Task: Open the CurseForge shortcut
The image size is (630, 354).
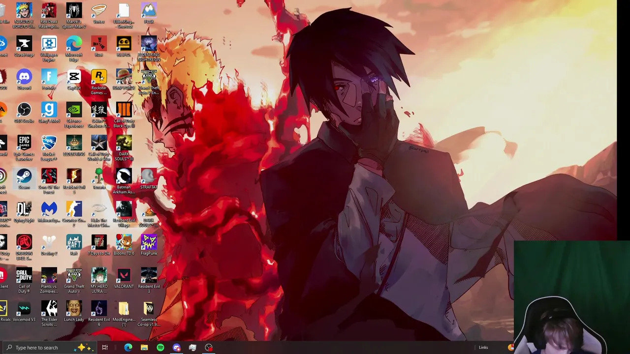Action: pos(24,46)
